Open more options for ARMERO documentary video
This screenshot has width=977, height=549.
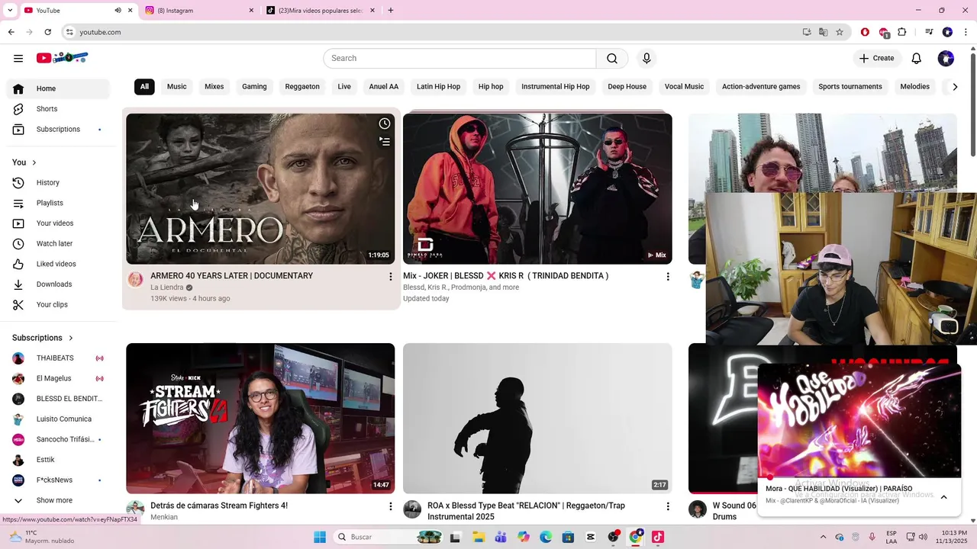(x=391, y=277)
